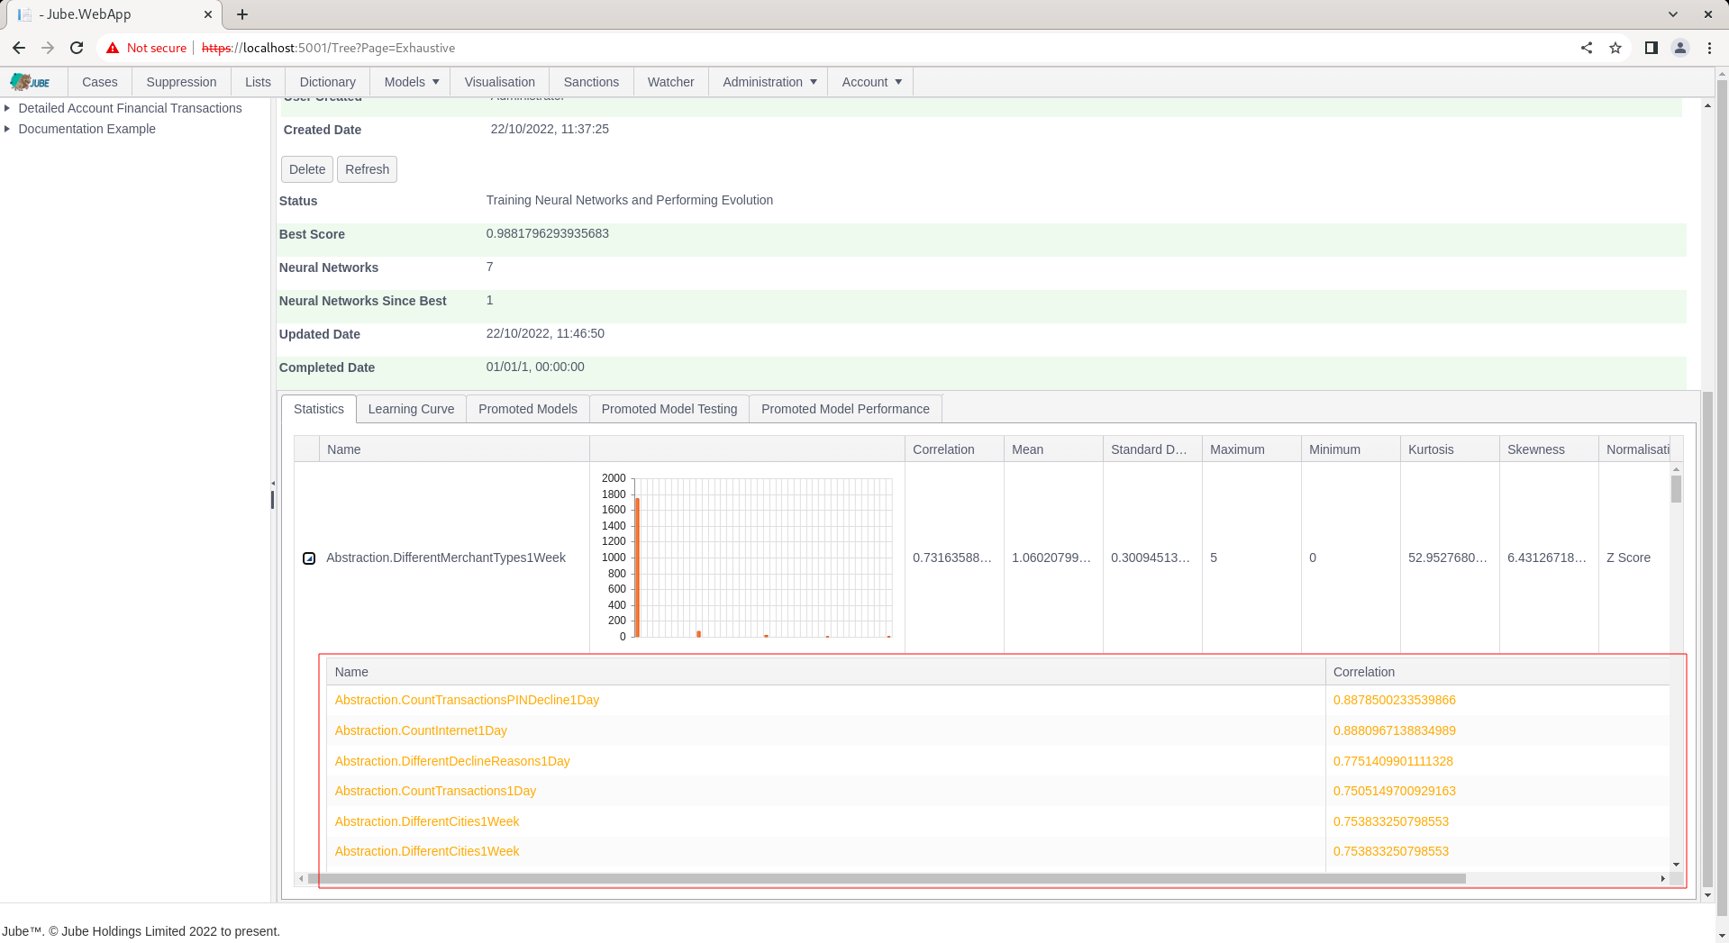Open Abstraction.CountTransactionsPINDecline1Day link

tap(467, 700)
